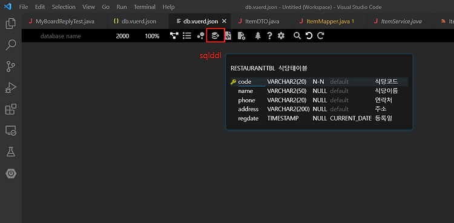
Task: Open the Explorer view in activity bar
Action: point(11,24)
